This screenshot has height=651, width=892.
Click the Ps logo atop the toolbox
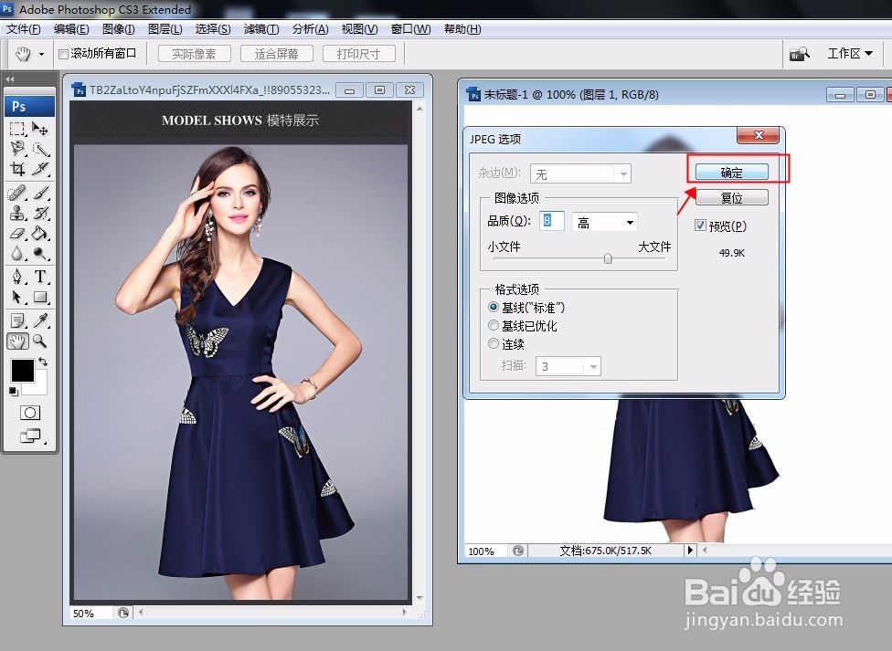click(x=29, y=106)
